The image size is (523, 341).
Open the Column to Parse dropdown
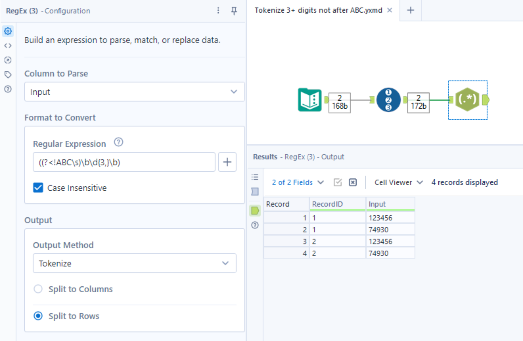[134, 92]
